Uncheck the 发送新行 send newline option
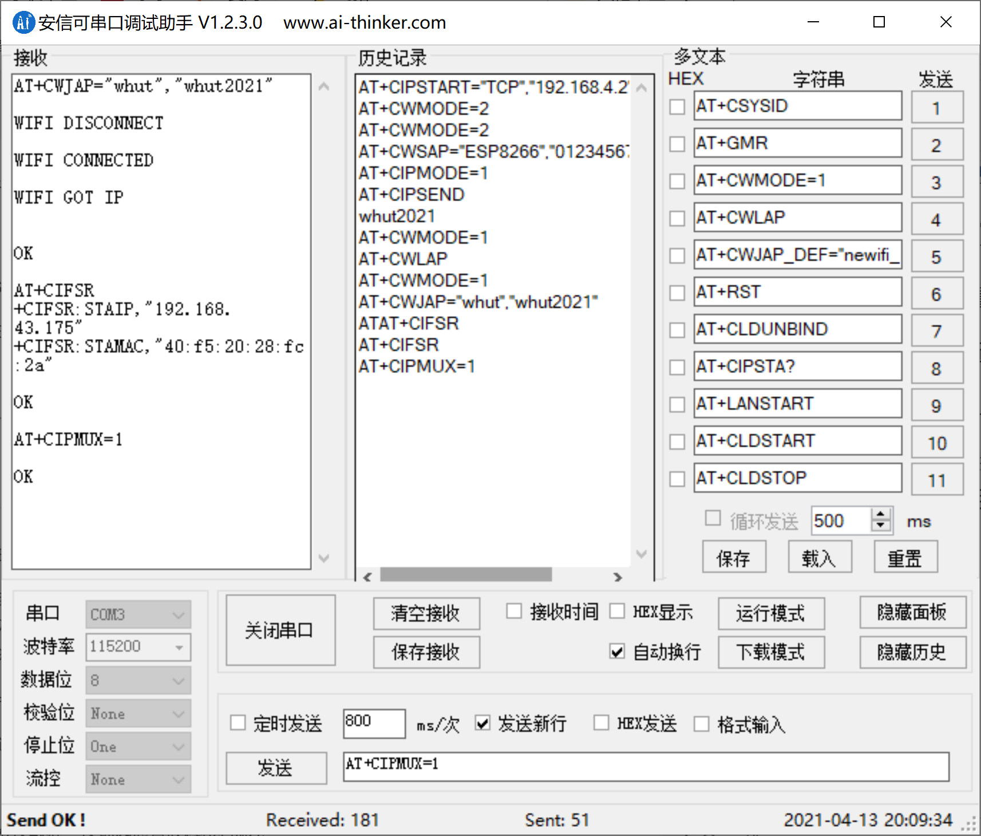Screen dimensions: 981x836 (x=482, y=723)
